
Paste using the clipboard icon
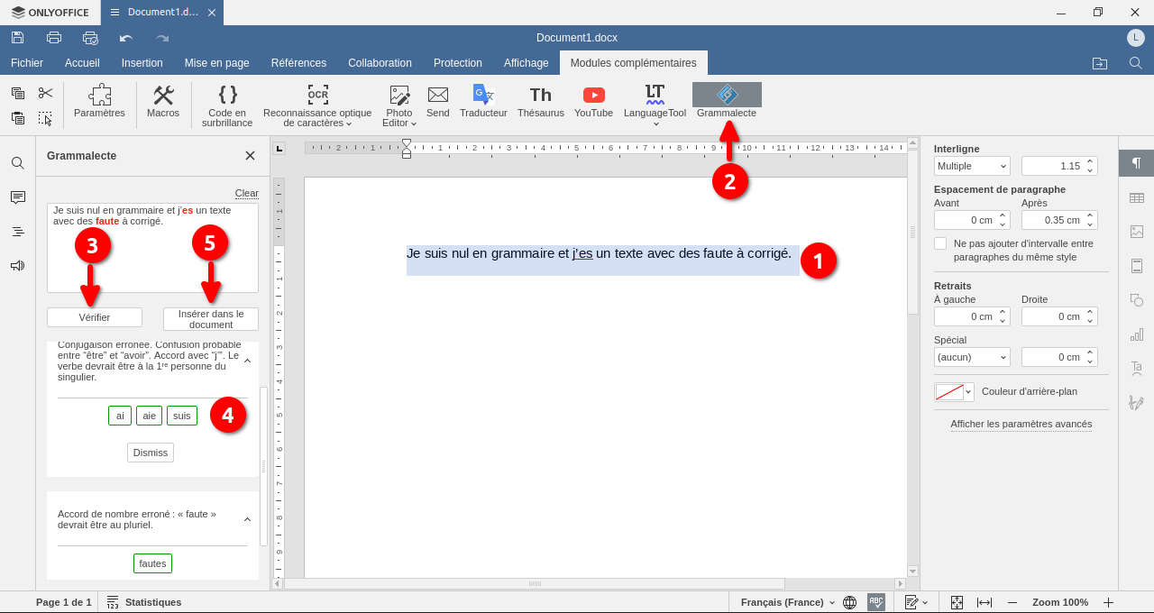(18, 118)
